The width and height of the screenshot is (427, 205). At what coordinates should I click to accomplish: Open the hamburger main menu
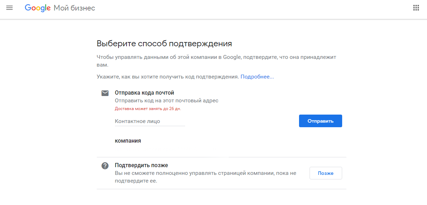[9, 8]
